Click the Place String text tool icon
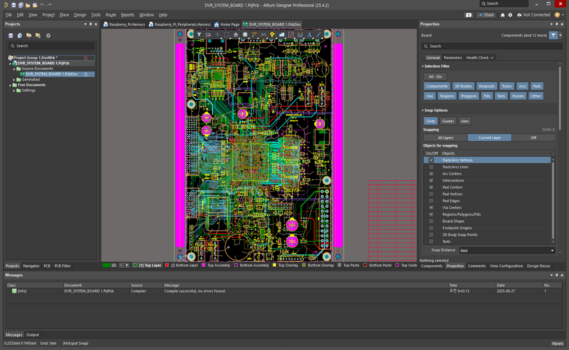Viewport: 569px width, 350px height. tap(309, 35)
